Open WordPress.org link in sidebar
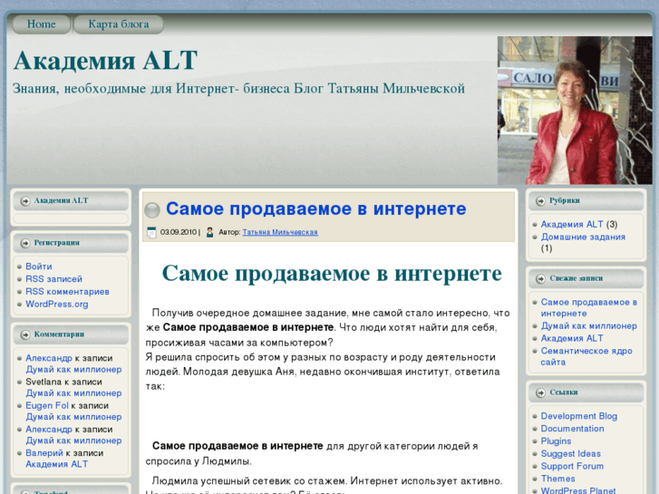Image resolution: width=659 pixels, height=494 pixels. pos(57,305)
